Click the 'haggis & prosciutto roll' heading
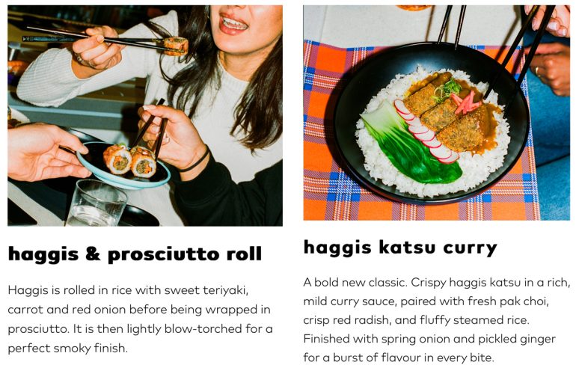The height and width of the screenshot is (365, 576). pos(135,254)
